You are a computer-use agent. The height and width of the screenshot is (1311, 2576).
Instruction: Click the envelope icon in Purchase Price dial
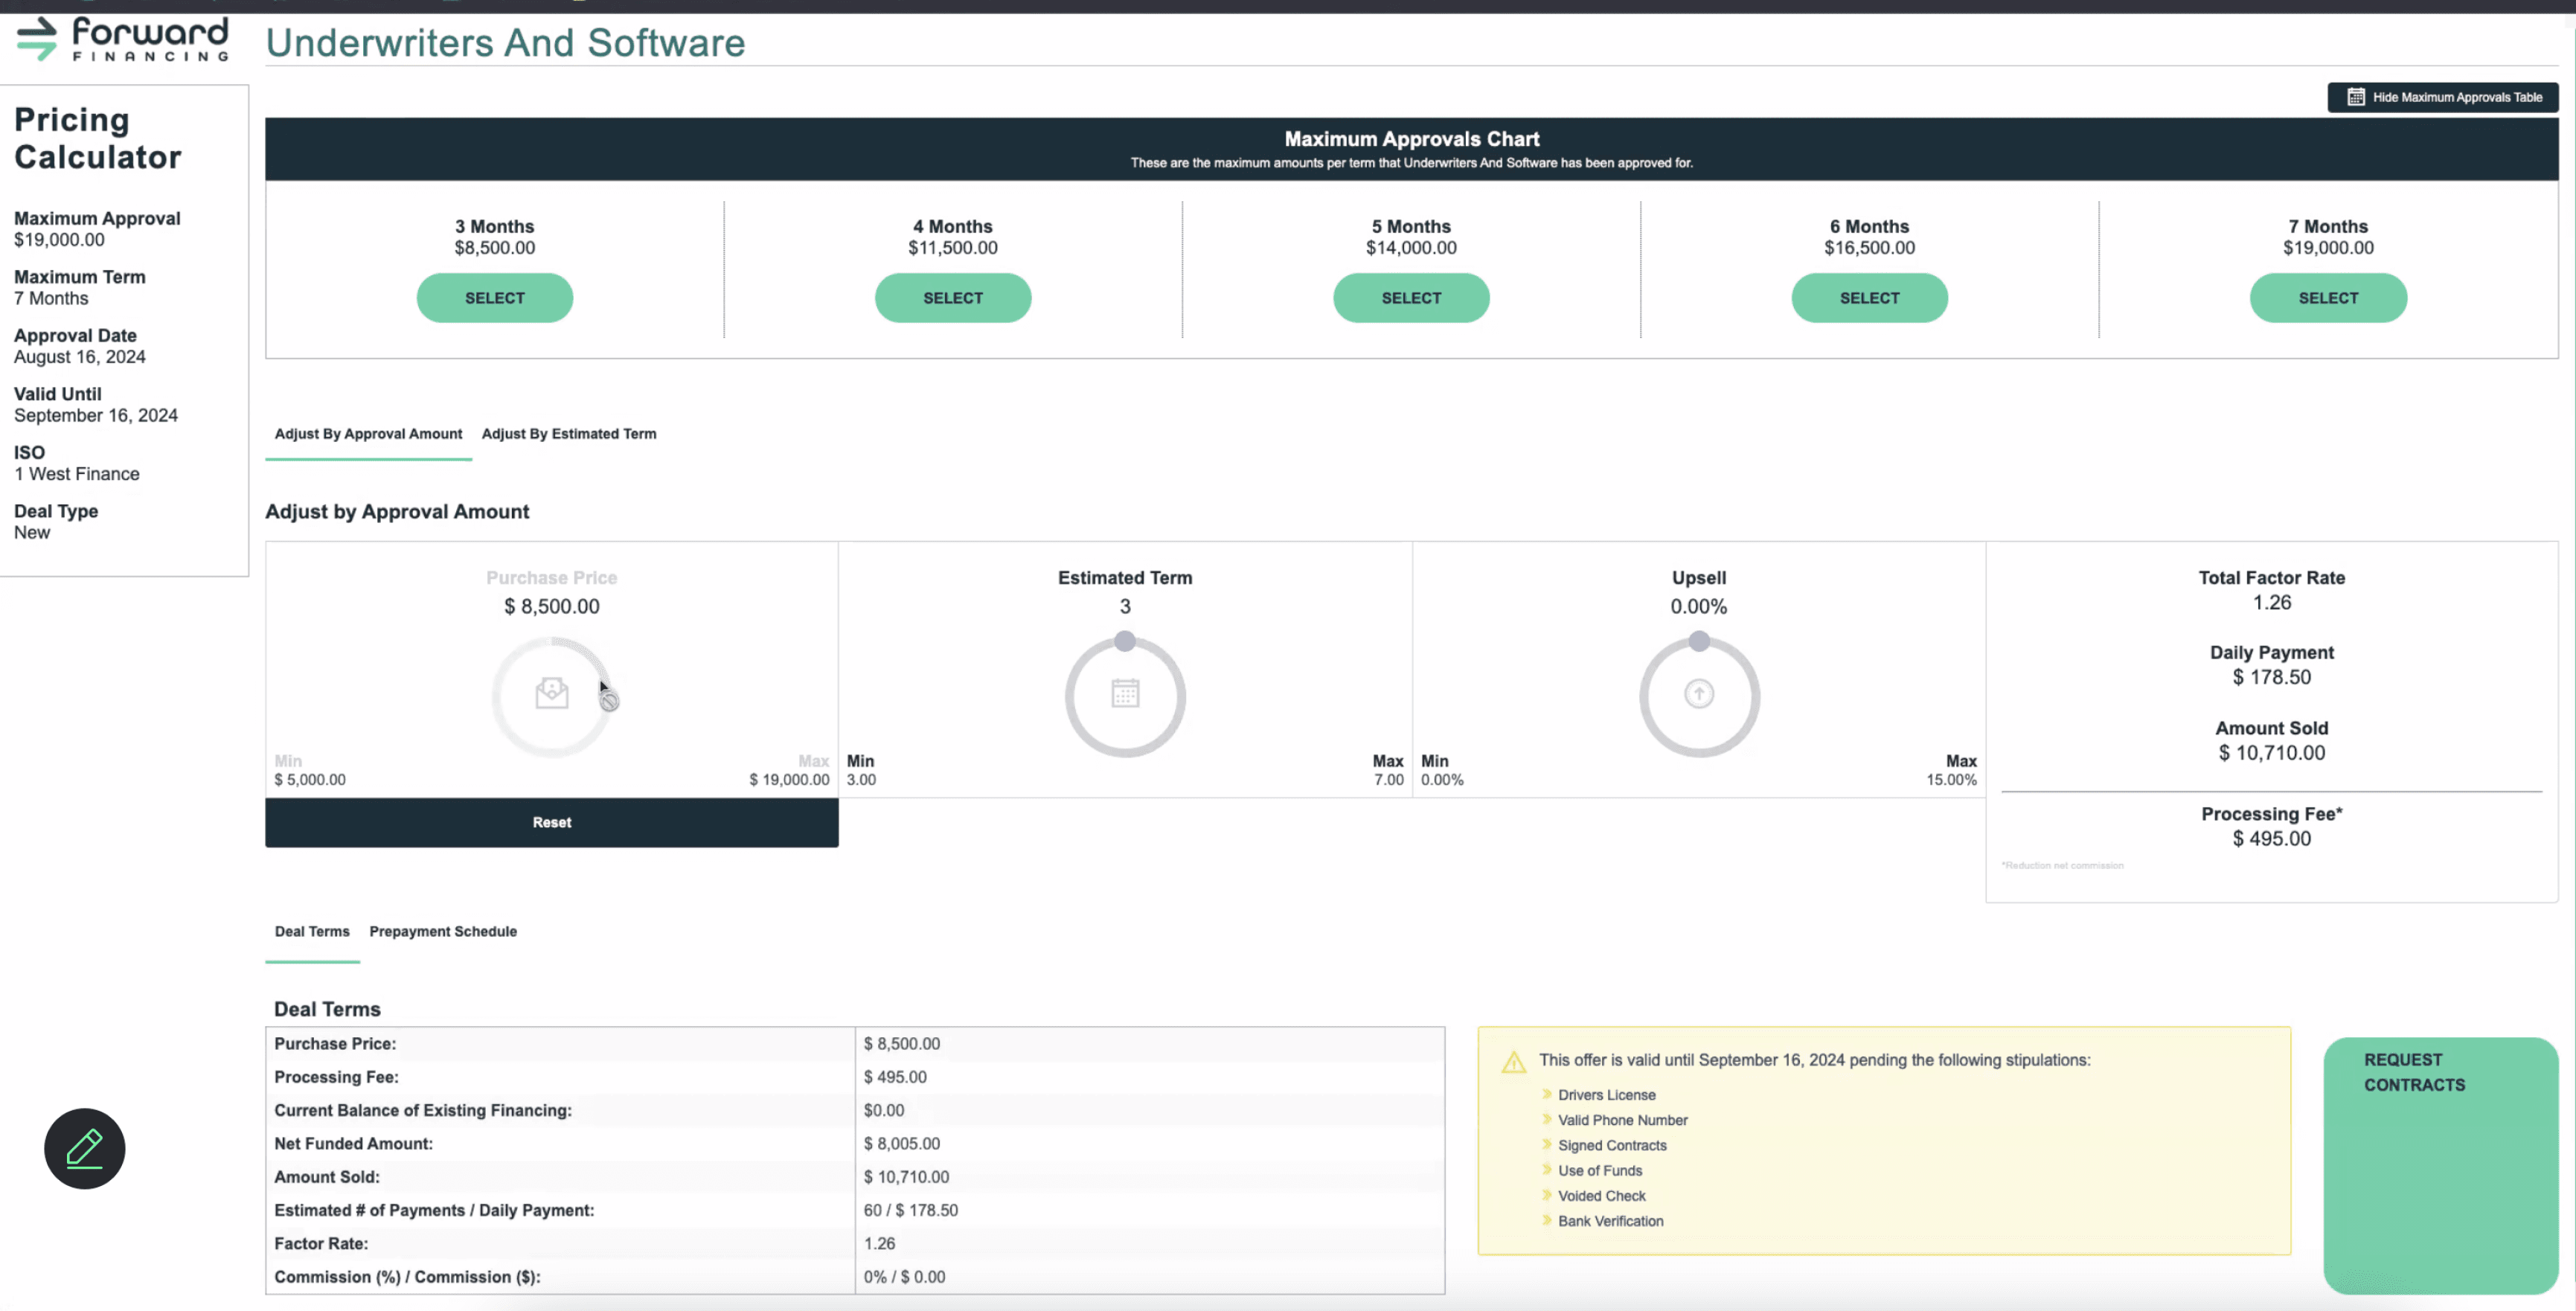pyautogui.click(x=552, y=693)
